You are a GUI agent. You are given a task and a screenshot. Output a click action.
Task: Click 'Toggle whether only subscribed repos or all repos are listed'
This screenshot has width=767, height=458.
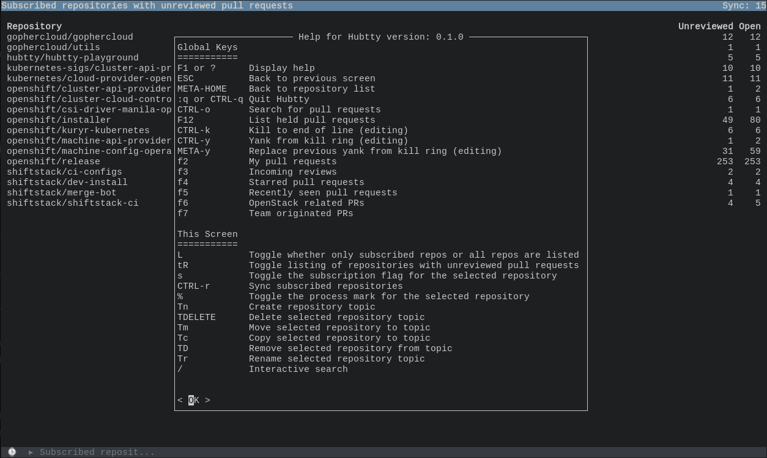(x=414, y=255)
